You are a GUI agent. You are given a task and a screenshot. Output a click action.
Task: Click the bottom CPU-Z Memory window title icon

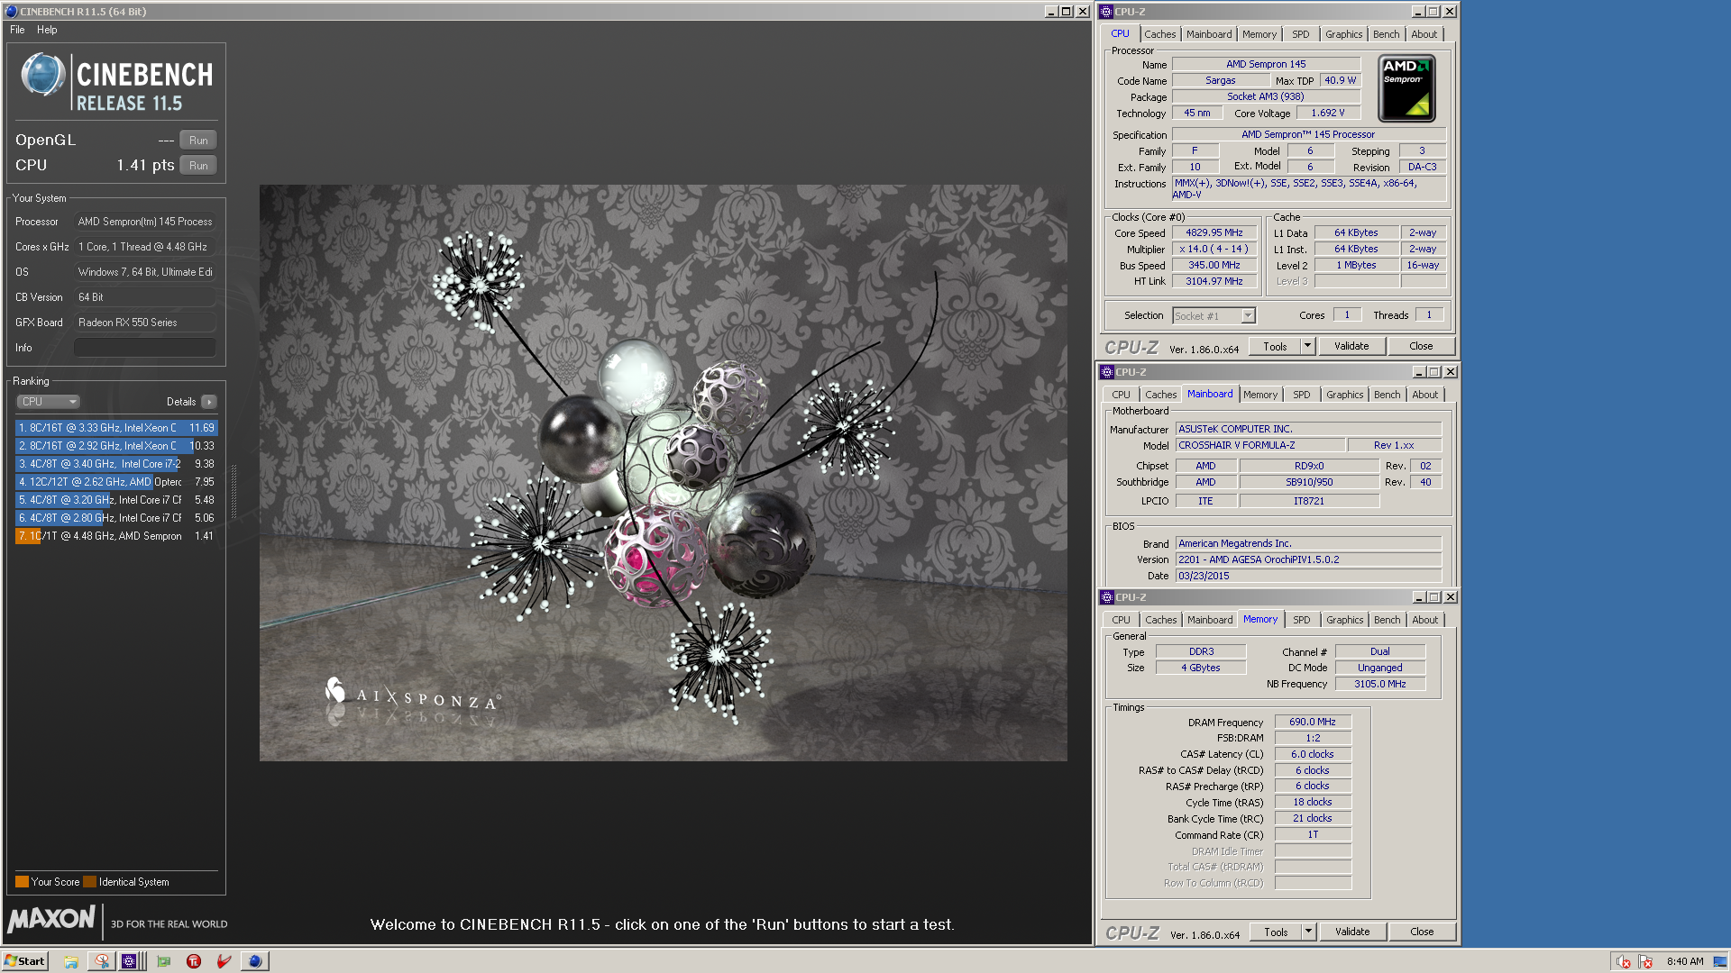pyautogui.click(x=1106, y=597)
